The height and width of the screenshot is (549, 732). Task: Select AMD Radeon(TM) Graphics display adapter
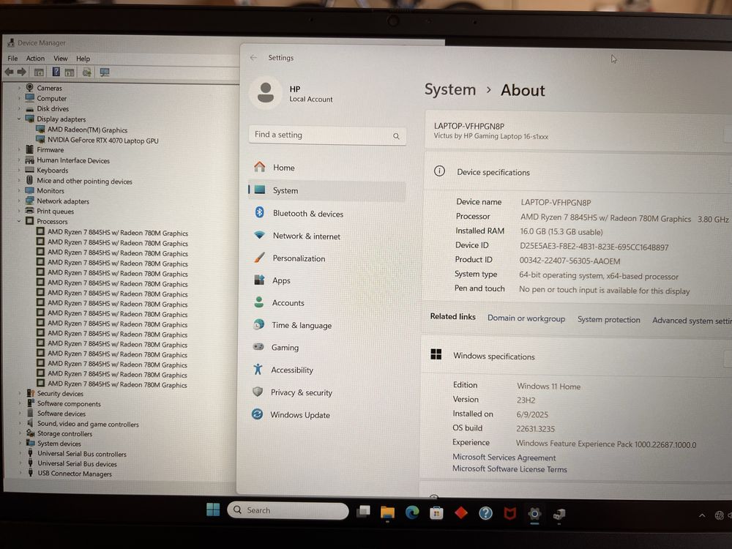tap(87, 130)
